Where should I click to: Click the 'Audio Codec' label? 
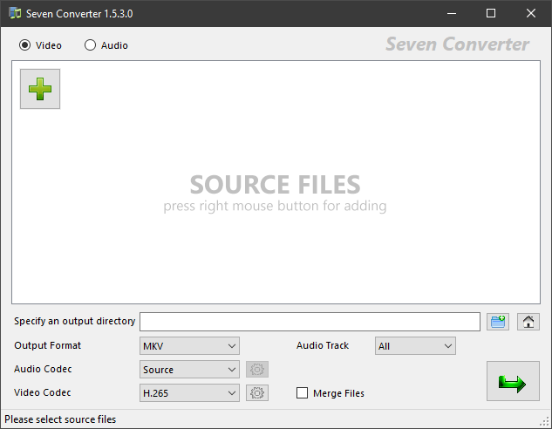click(43, 369)
